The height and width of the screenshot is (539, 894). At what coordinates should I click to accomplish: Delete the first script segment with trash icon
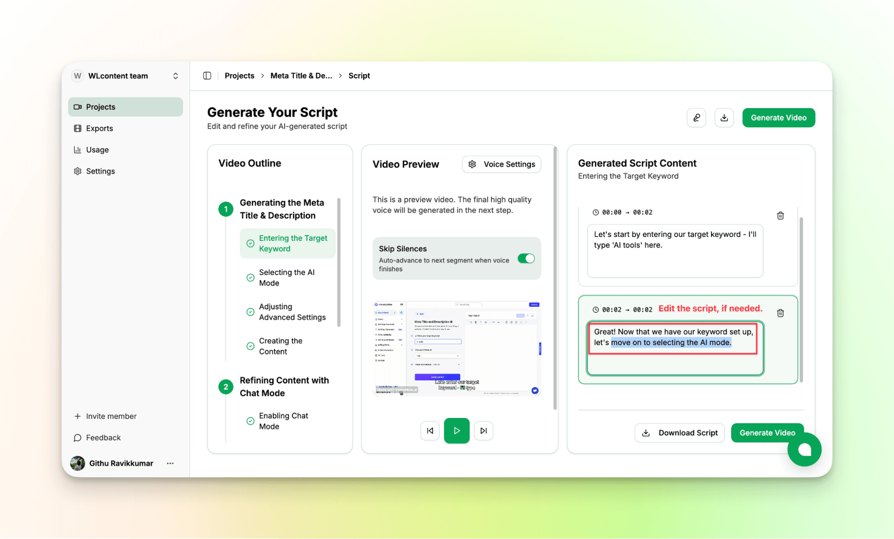click(x=780, y=216)
